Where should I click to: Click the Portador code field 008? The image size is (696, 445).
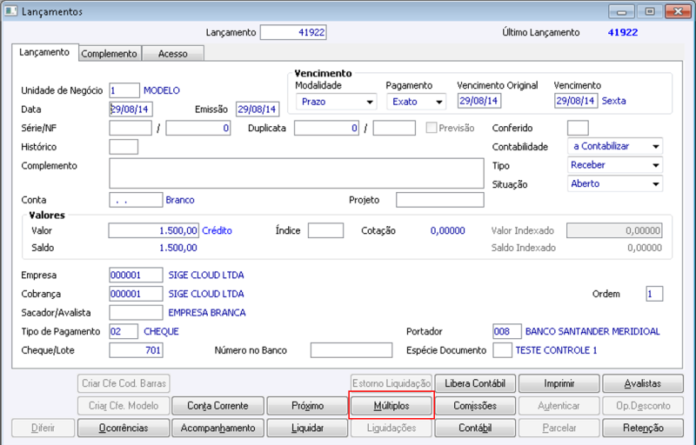point(507,331)
